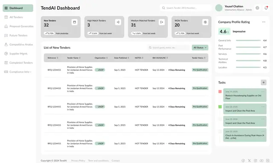273x163 pixels.
Task: Click the Compliance Info sidebar icon
Action: (6, 72)
